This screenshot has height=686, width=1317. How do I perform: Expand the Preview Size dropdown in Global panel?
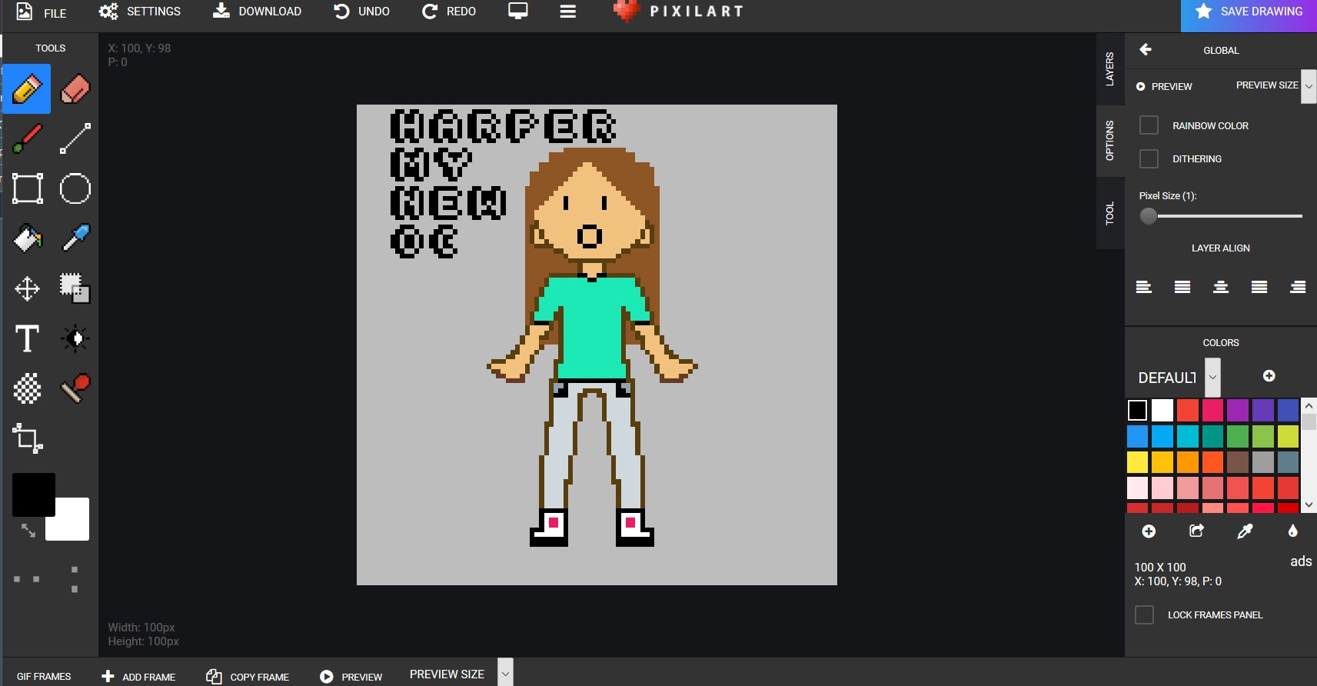tap(1309, 86)
